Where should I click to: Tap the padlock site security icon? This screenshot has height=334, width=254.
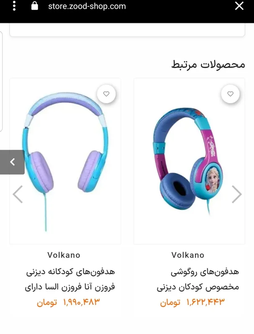[x=35, y=6]
